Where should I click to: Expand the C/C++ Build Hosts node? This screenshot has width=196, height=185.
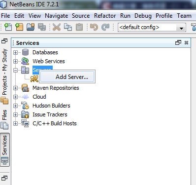15,123
